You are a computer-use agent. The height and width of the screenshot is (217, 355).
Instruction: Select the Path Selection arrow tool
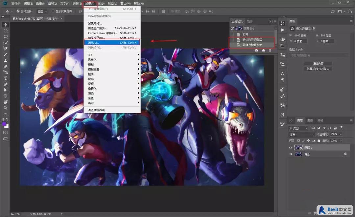click(x=6, y=90)
